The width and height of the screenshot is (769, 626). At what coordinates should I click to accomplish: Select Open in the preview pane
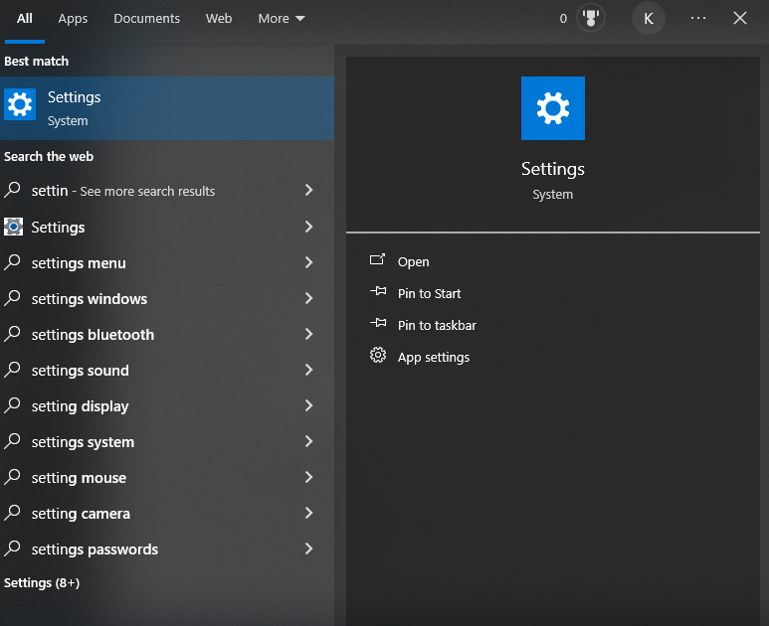point(414,262)
